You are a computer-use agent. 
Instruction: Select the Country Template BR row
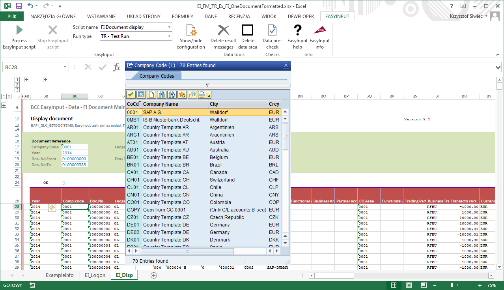point(166,165)
